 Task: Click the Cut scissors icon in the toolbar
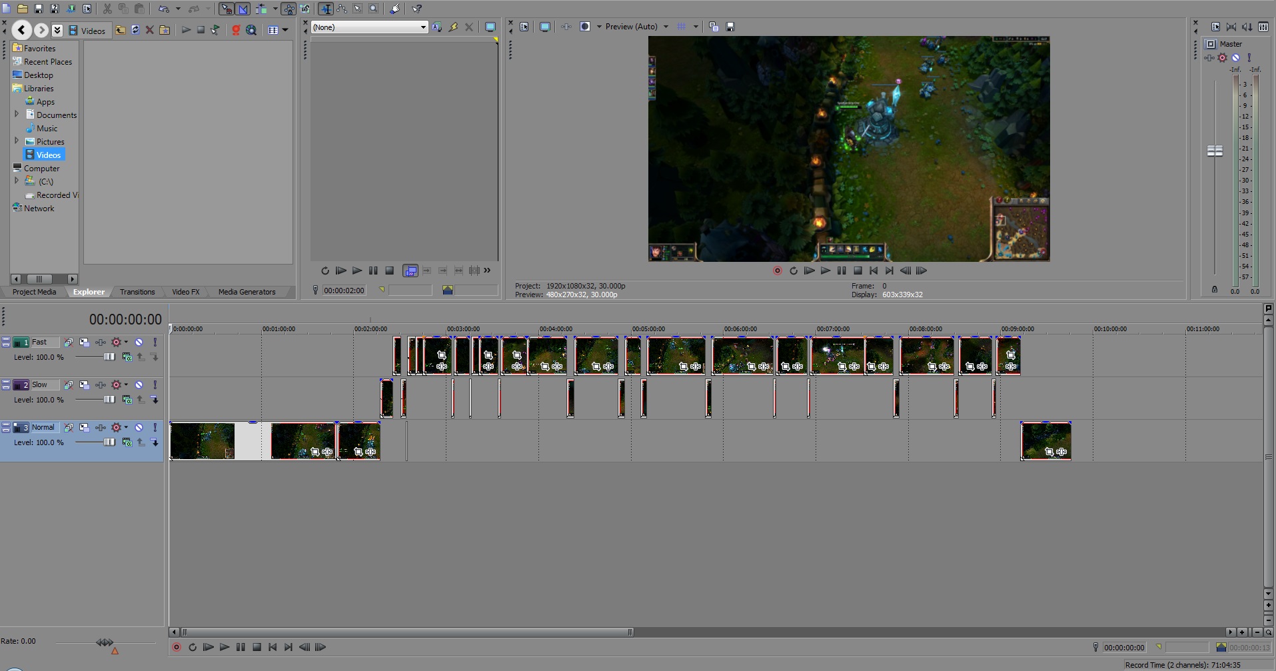pyautogui.click(x=107, y=9)
